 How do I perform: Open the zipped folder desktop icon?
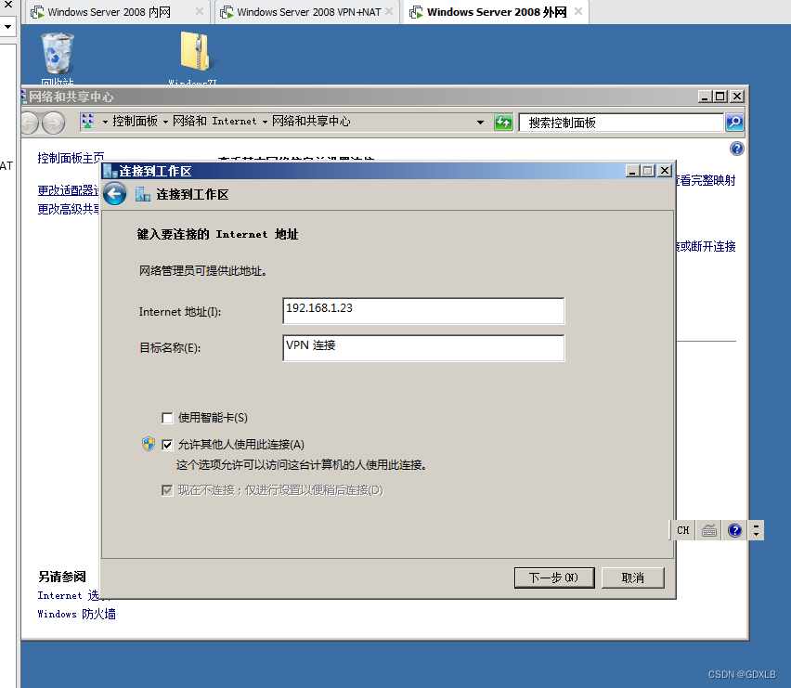195,56
